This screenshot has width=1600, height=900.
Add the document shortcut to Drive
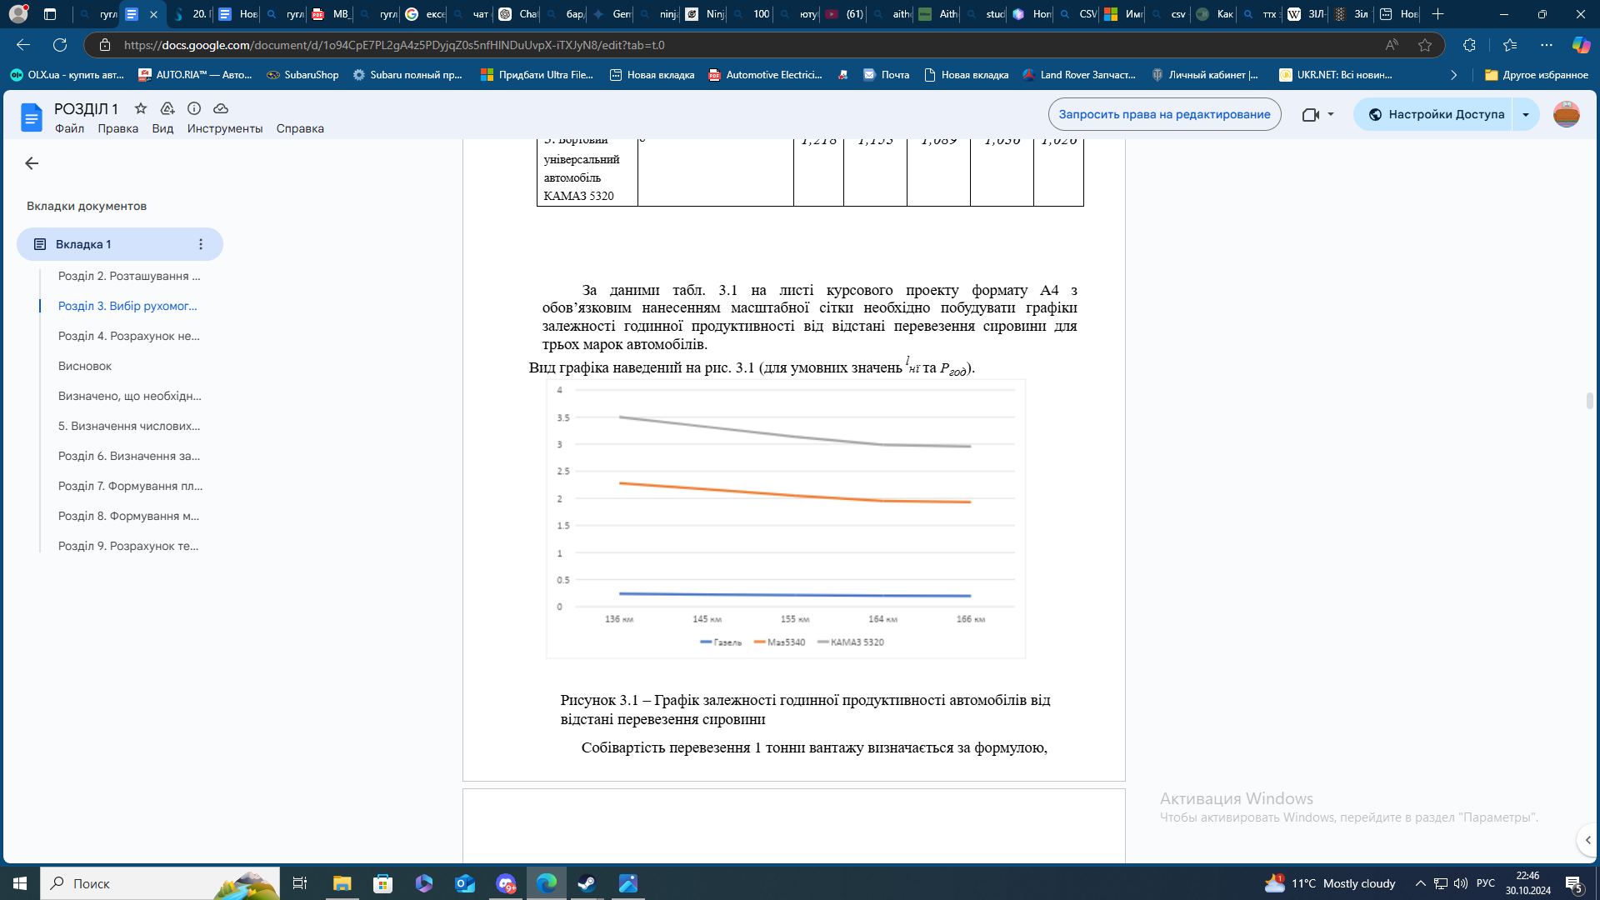tap(167, 108)
